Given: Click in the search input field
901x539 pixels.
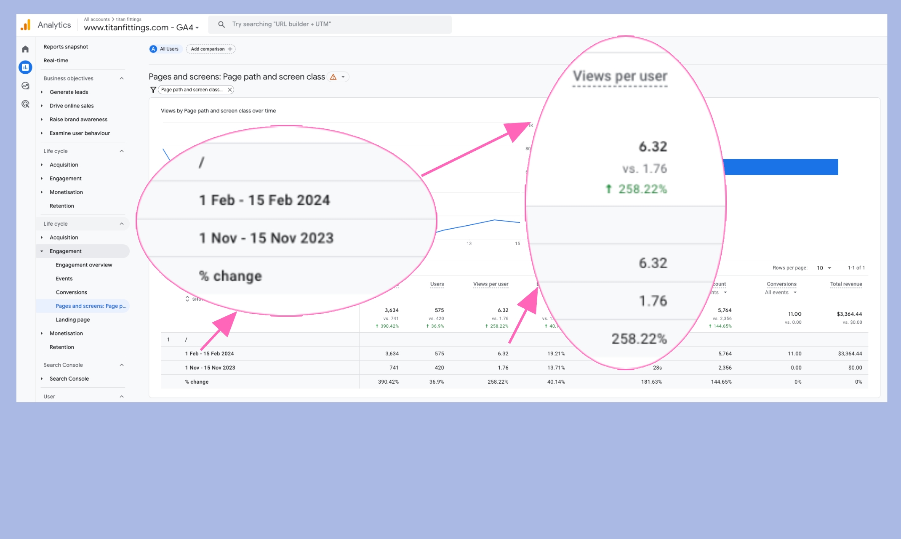Looking at the screenshot, I should [330, 24].
